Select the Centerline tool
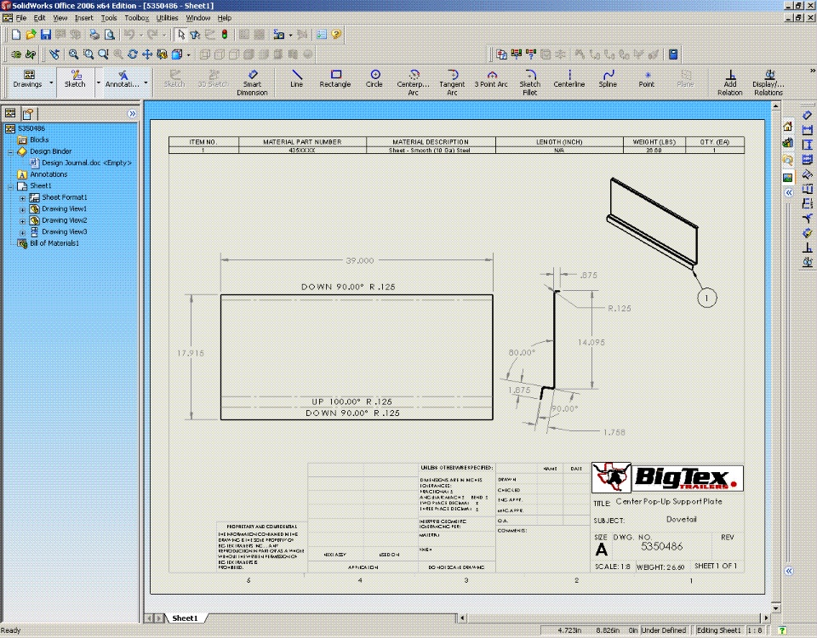The width and height of the screenshot is (817, 638). (x=569, y=78)
